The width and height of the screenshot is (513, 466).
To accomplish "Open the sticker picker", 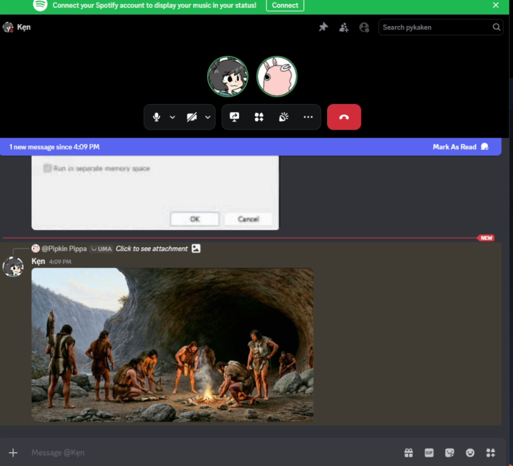I will click(450, 453).
